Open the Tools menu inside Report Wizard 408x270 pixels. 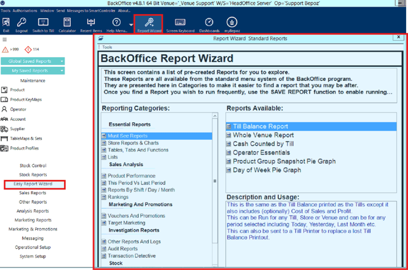coord(107,47)
